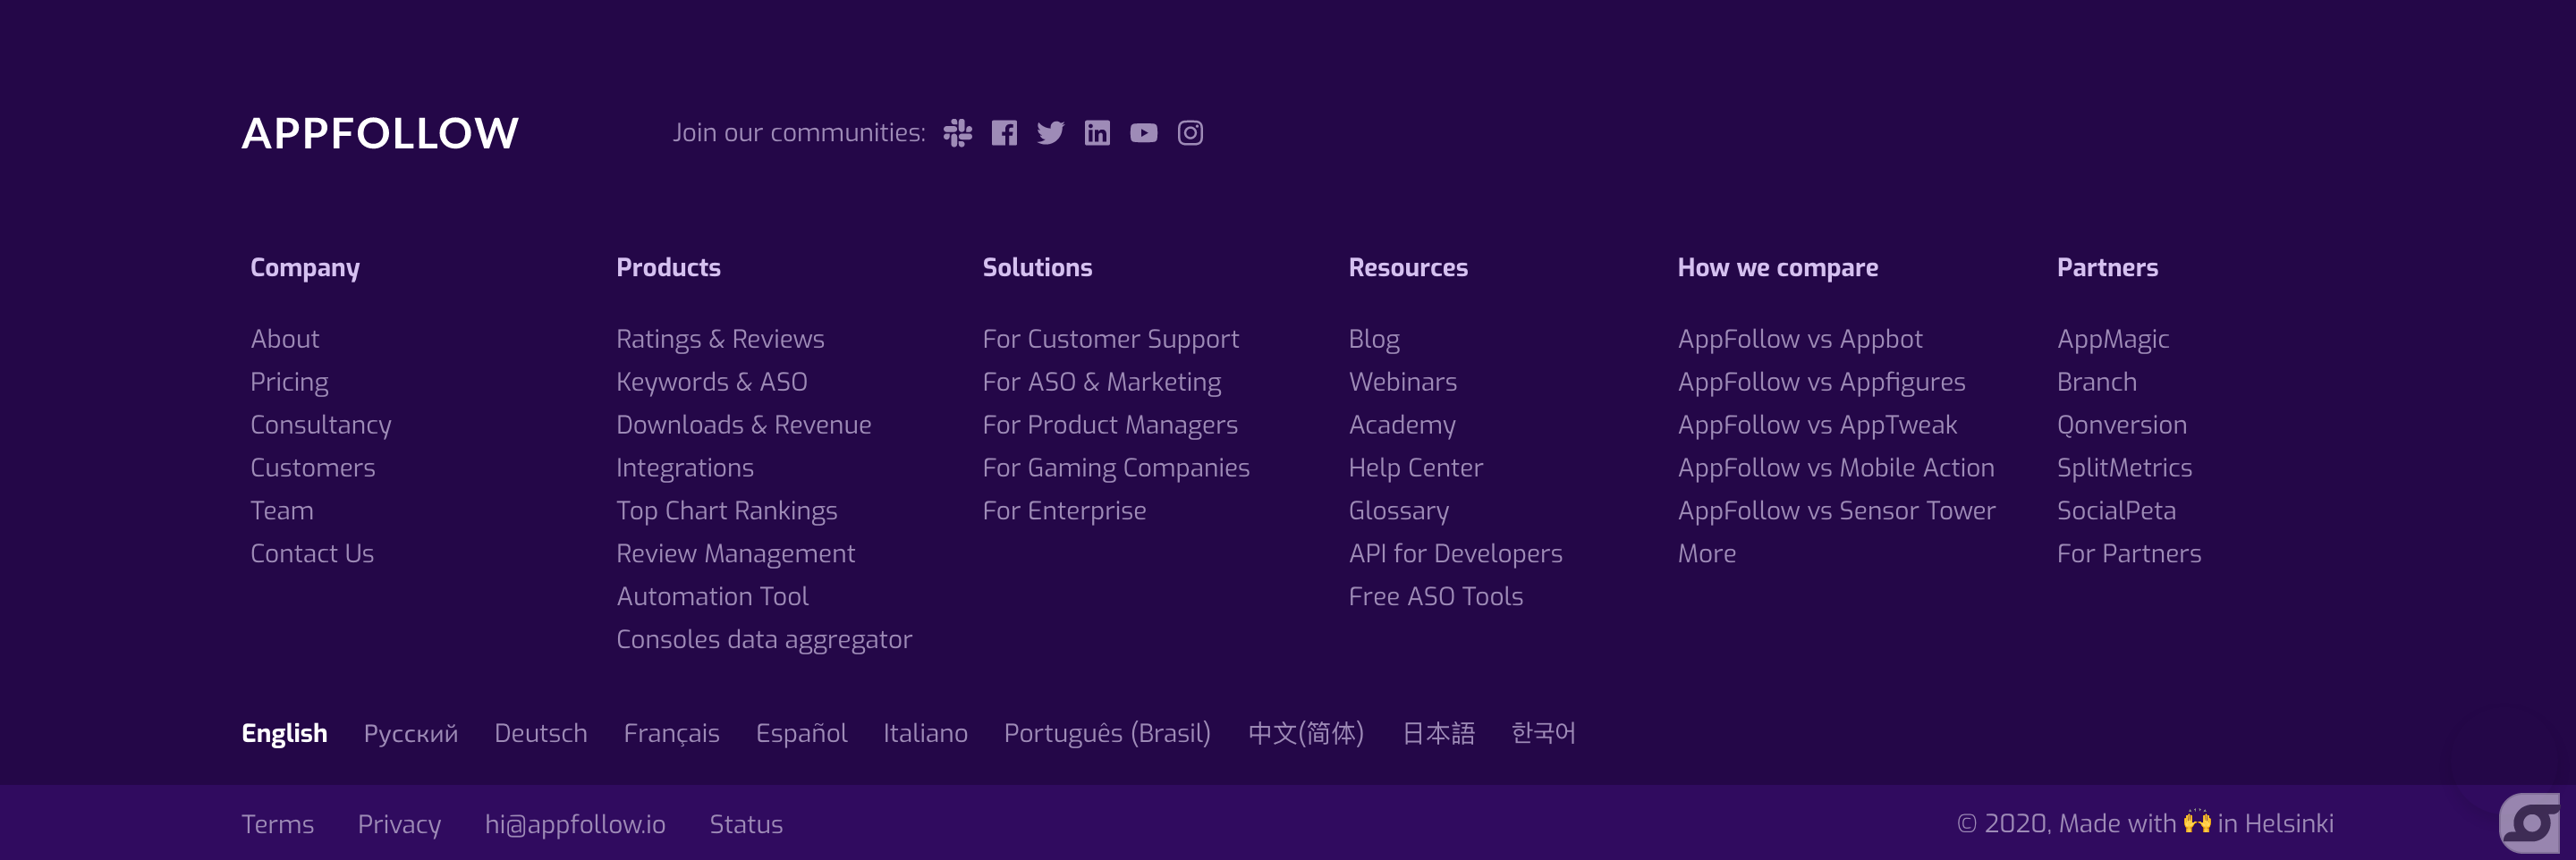The height and width of the screenshot is (860, 2576).
Task: Open Consoles data aggregator link
Action: (x=764, y=640)
